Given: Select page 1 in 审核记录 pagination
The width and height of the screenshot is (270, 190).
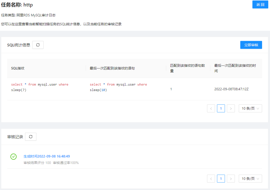Looking at the screenshot, I should (221, 179).
